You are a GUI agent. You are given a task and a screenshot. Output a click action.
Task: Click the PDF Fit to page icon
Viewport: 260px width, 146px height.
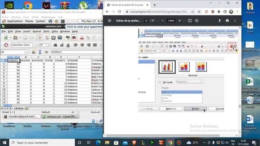click(190, 21)
